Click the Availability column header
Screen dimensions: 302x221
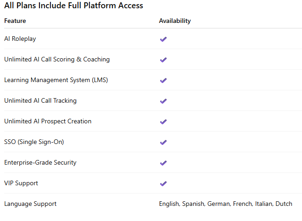(x=175, y=21)
